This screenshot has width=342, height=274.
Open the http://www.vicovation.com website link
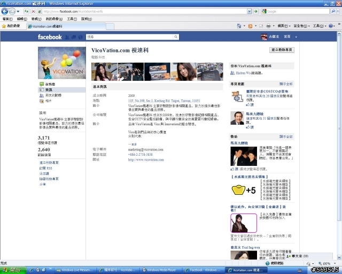(146, 159)
